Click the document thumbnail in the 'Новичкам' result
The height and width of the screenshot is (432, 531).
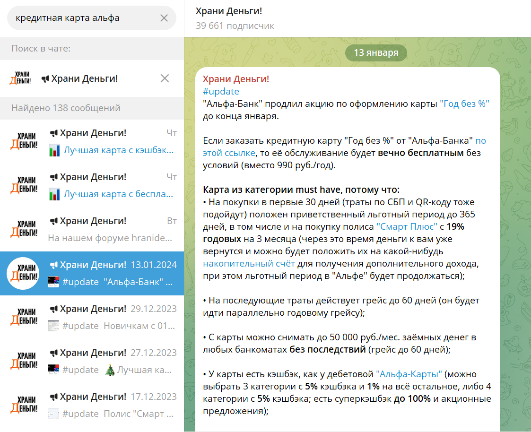[x=53, y=326]
